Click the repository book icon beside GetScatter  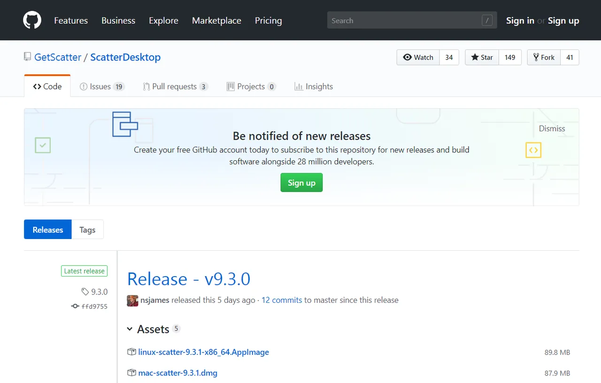coord(28,57)
